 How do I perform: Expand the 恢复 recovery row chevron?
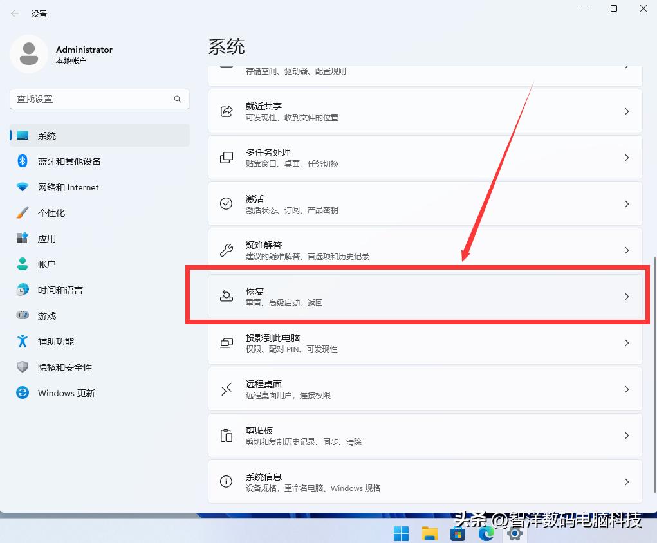coord(626,296)
